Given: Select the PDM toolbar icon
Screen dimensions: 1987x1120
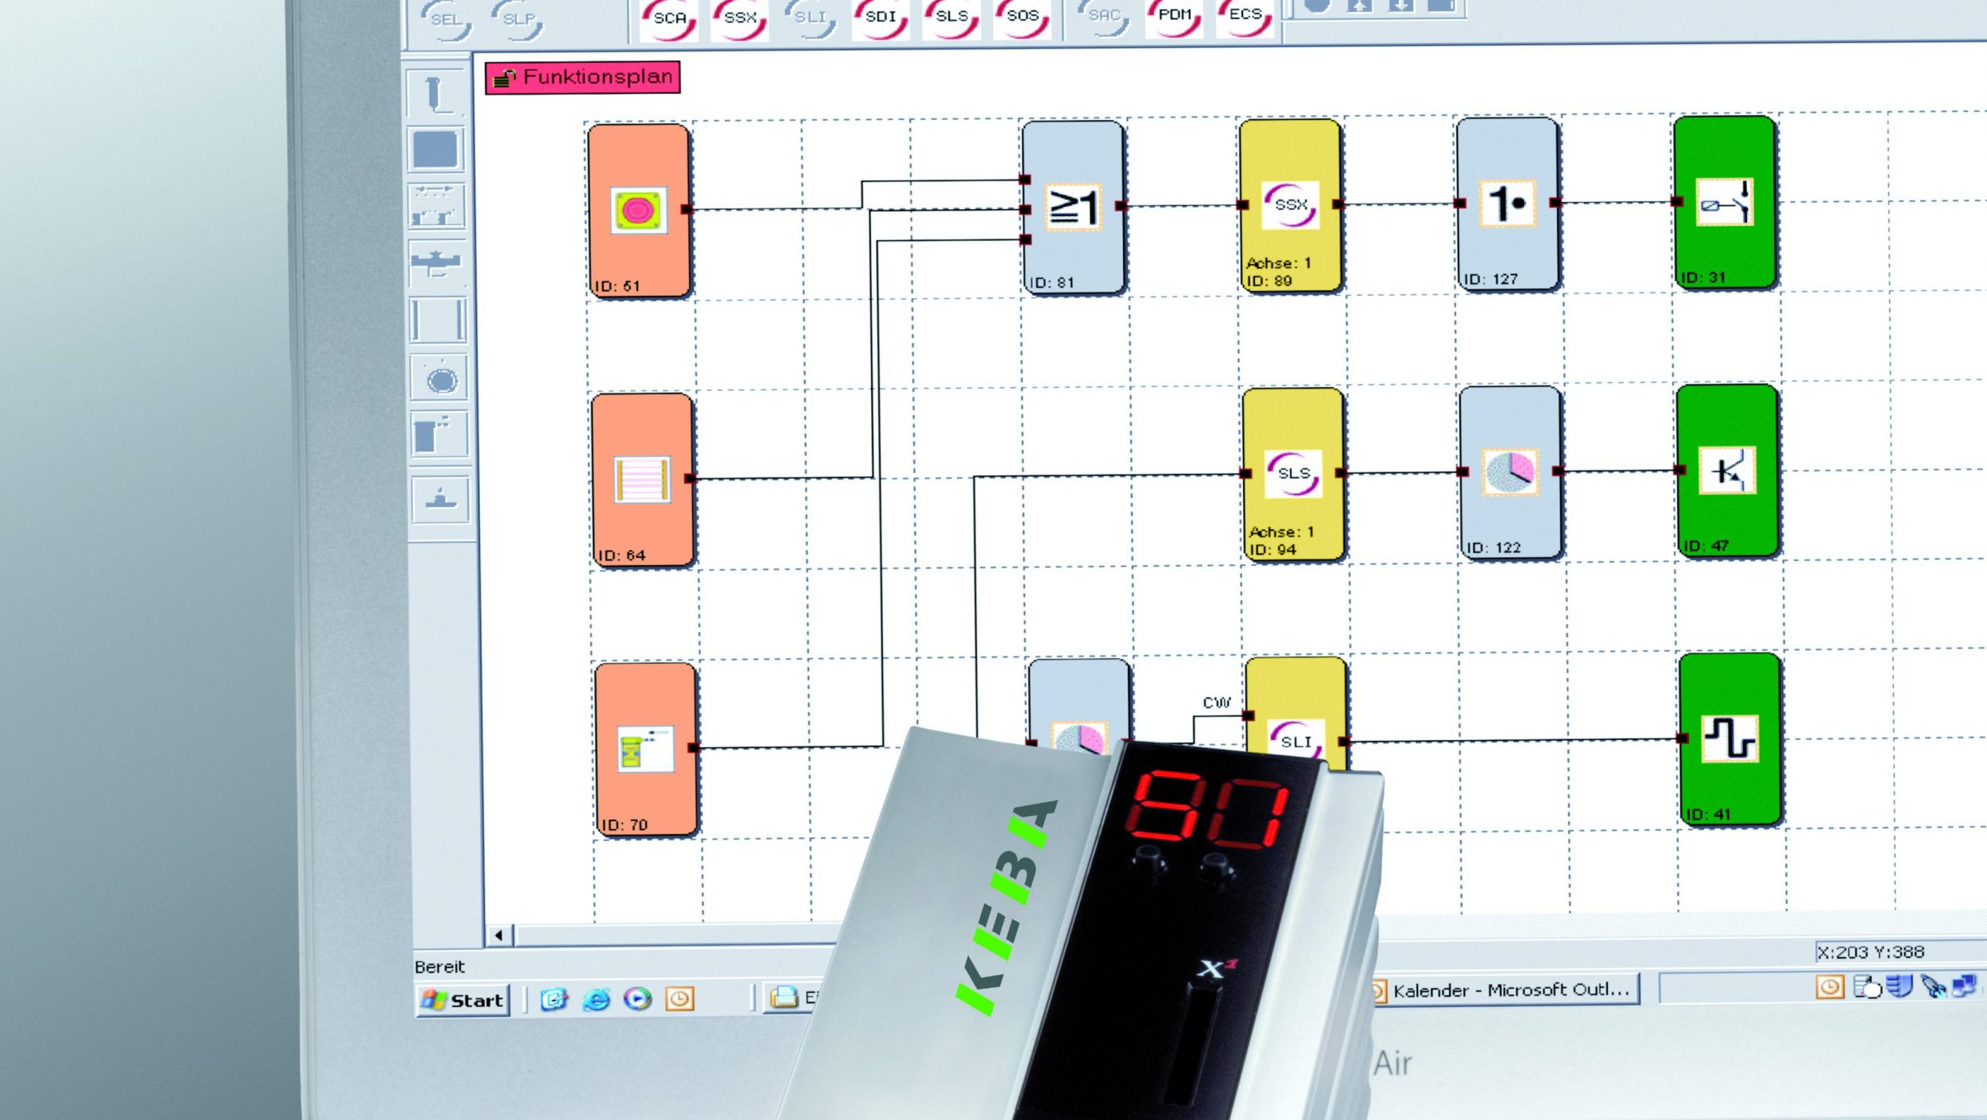Looking at the screenshot, I should (x=1174, y=16).
